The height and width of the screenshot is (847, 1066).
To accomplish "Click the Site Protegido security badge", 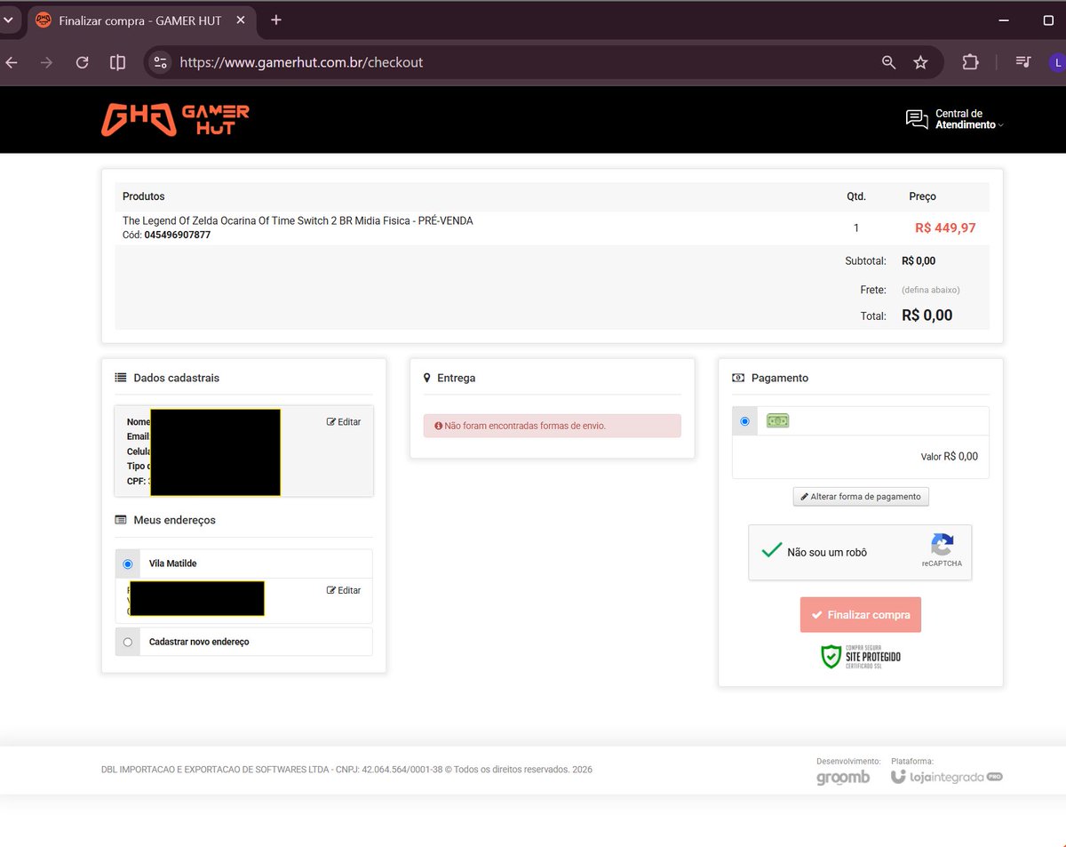I will (x=860, y=657).
